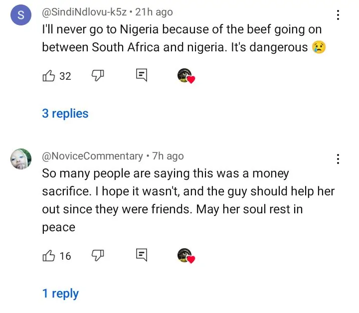Image resolution: width=359 pixels, height=313 pixels.
Task: Open options menu for SindiNdlovu's comment
Action: (x=338, y=15)
